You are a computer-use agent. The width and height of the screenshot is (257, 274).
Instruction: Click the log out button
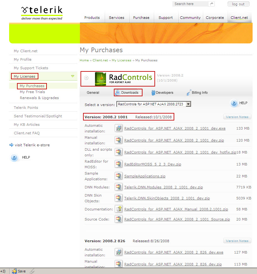(x=238, y=4)
